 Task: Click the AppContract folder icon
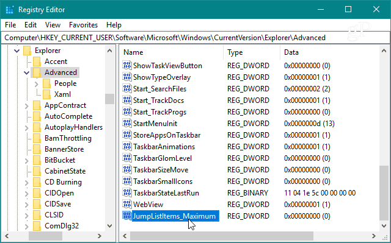click(37, 105)
